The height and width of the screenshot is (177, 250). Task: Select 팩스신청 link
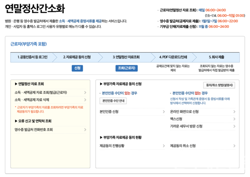coord(203,119)
